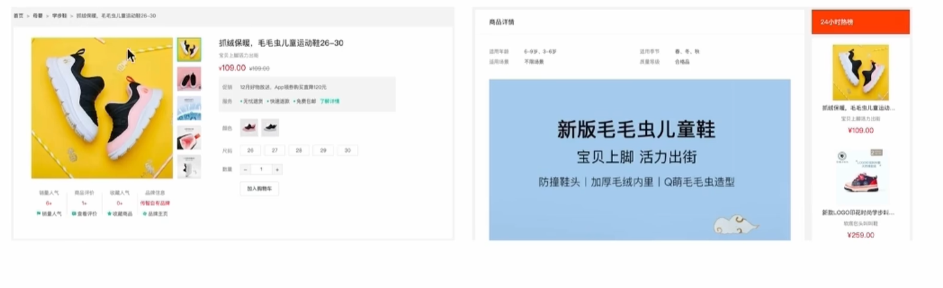This screenshot has height=288, width=943.
Task: Open the 了解详情 service link
Action: pyautogui.click(x=330, y=101)
